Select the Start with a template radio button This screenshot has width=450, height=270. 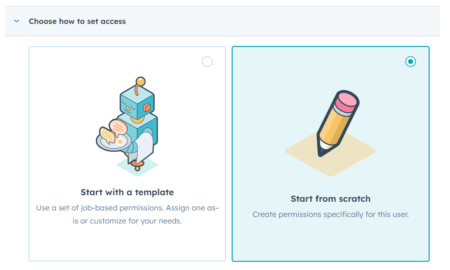coord(207,62)
